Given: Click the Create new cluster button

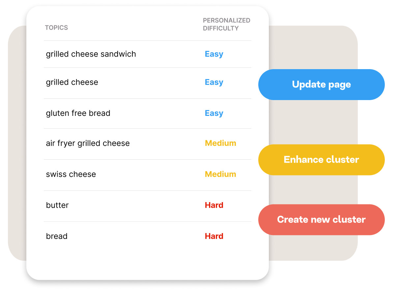Looking at the screenshot, I should click(x=321, y=220).
